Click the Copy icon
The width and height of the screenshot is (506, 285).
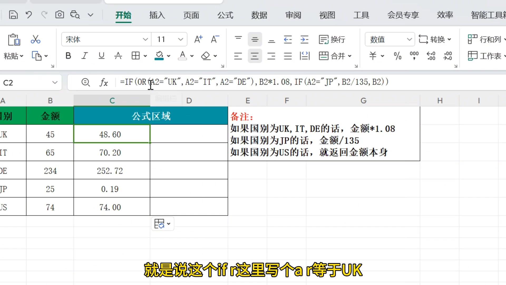pos(37,56)
